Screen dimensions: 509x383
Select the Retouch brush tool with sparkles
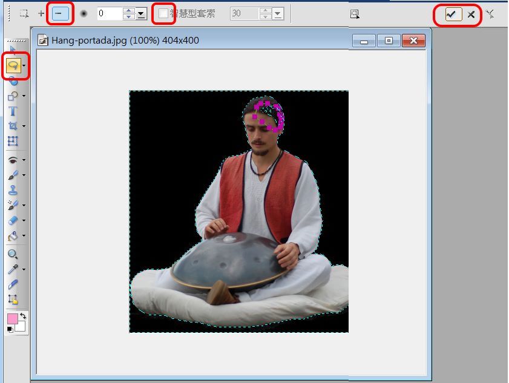point(13,206)
